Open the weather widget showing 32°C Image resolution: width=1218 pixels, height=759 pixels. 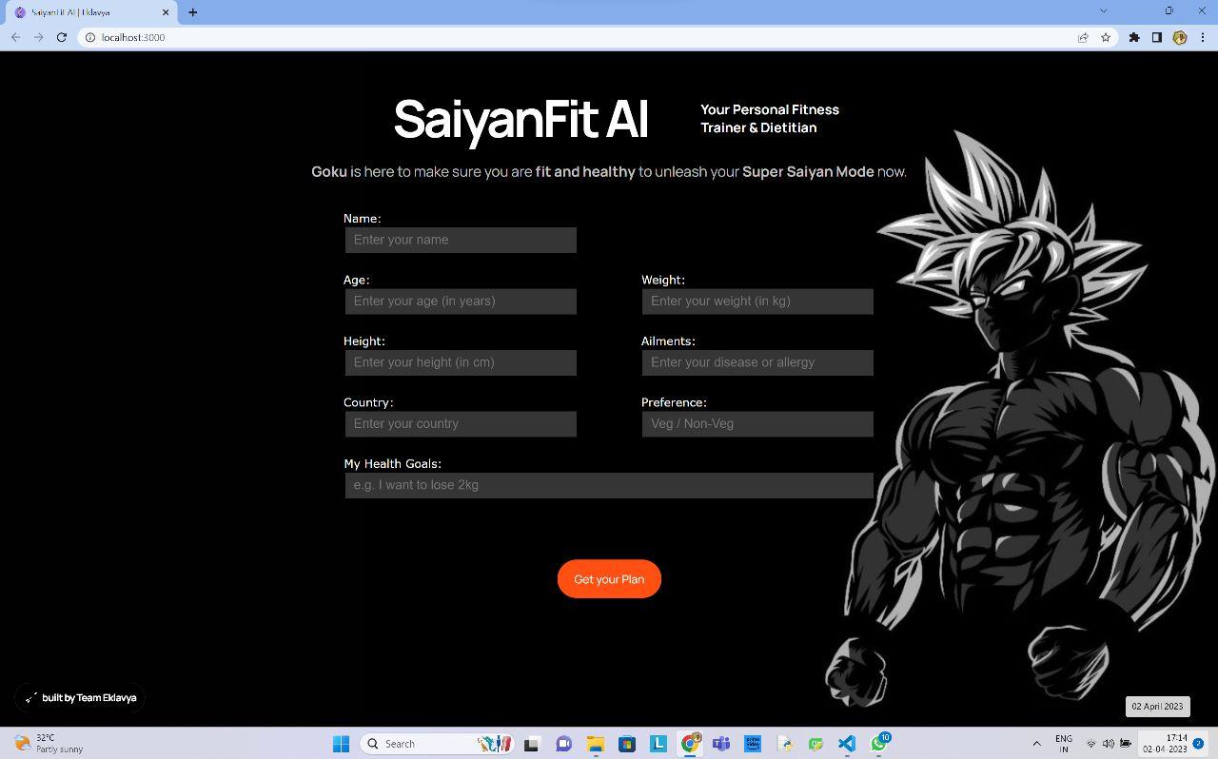(x=48, y=744)
